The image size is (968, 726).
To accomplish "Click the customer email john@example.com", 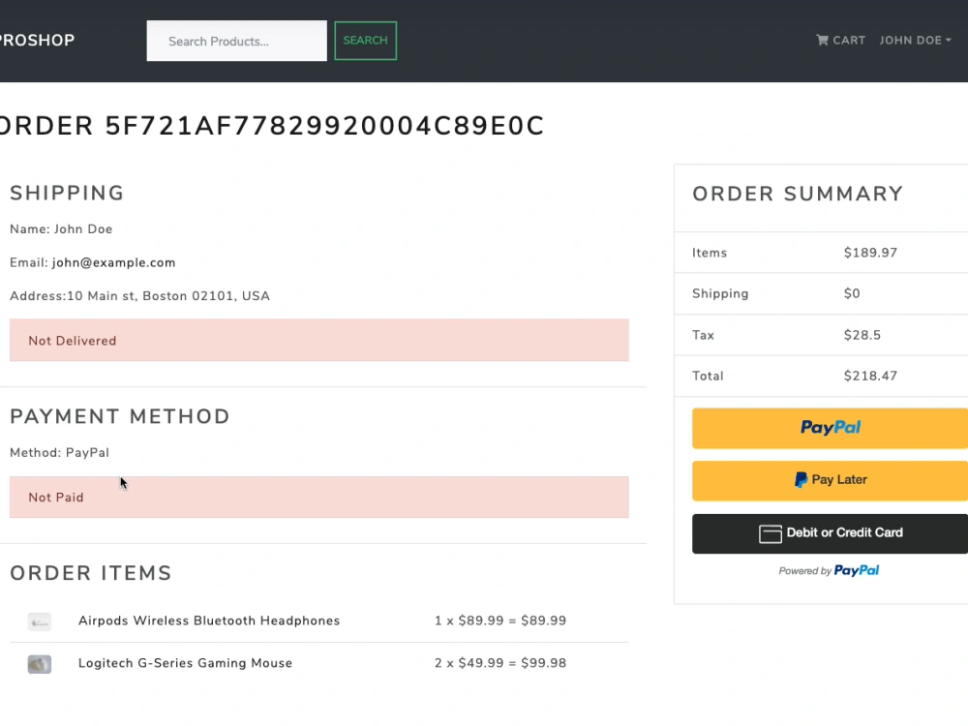I will [113, 262].
